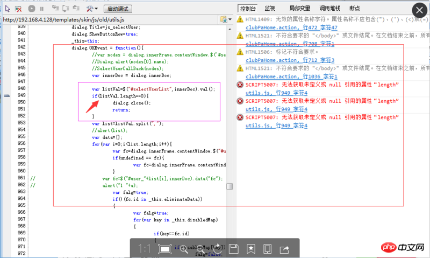Click the code editor vertical scrollbar thumb

[230, 186]
